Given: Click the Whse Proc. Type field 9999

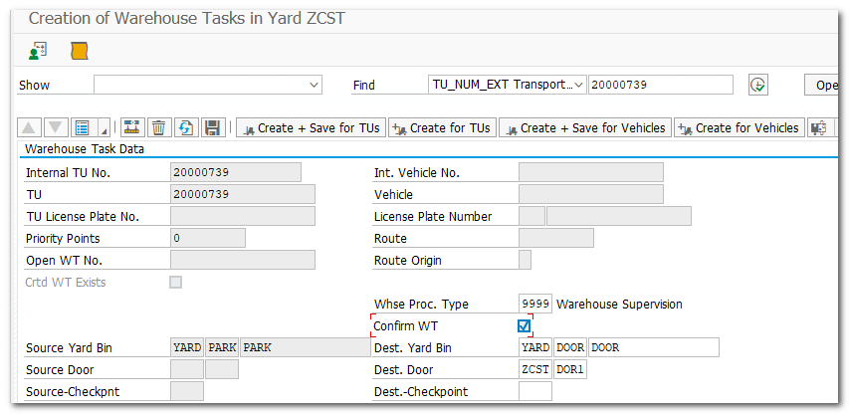Looking at the screenshot, I should [x=534, y=304].
